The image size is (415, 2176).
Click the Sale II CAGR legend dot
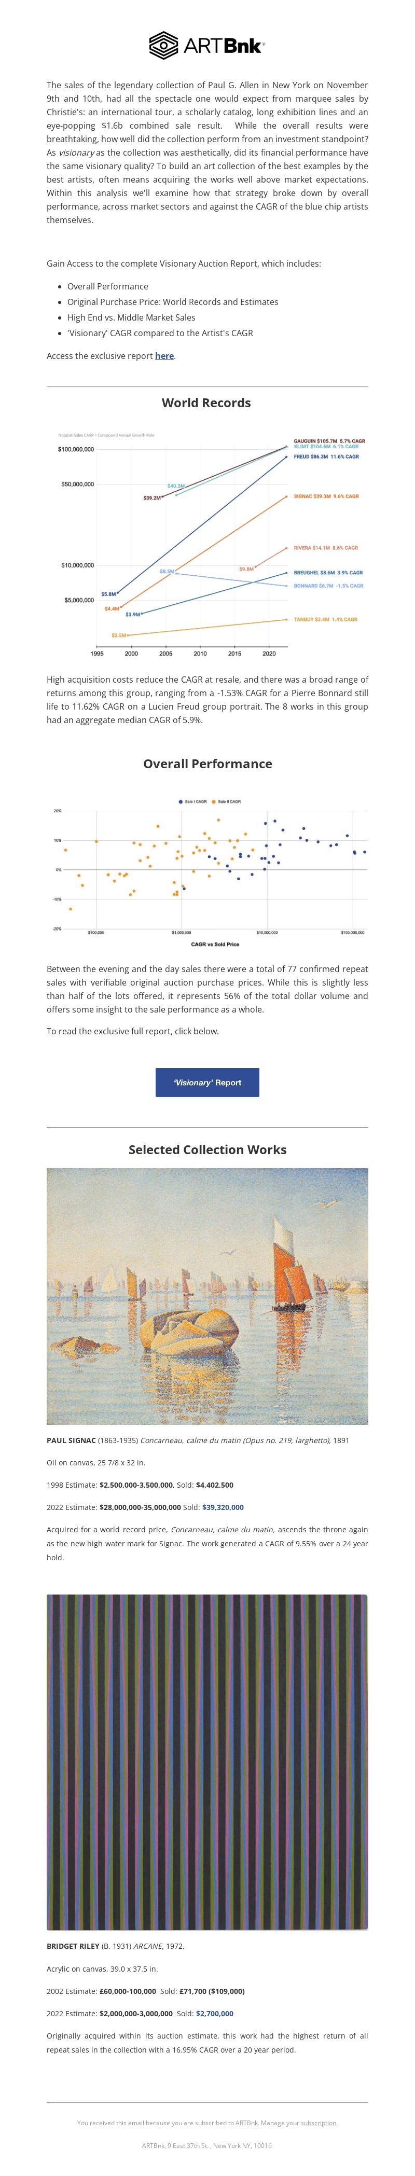(214, 801)
